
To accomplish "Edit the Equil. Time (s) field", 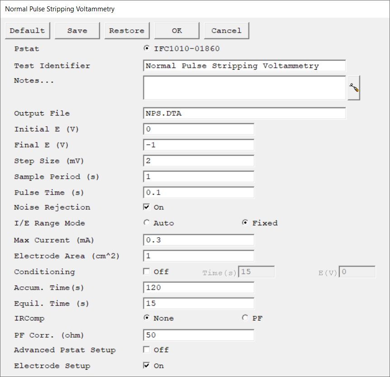I will (199, 303).
